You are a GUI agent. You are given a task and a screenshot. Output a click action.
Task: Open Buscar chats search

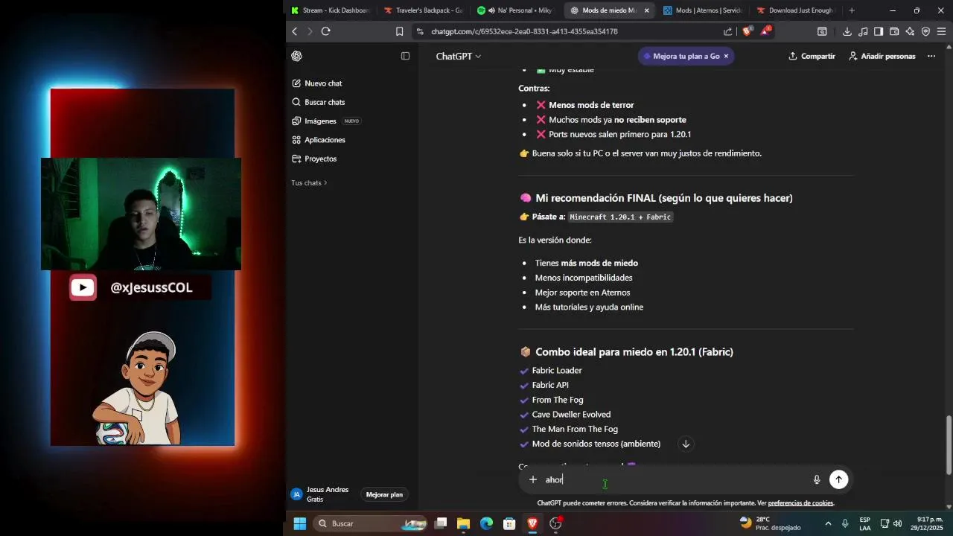pyautogui.click(x=319, y=102)
